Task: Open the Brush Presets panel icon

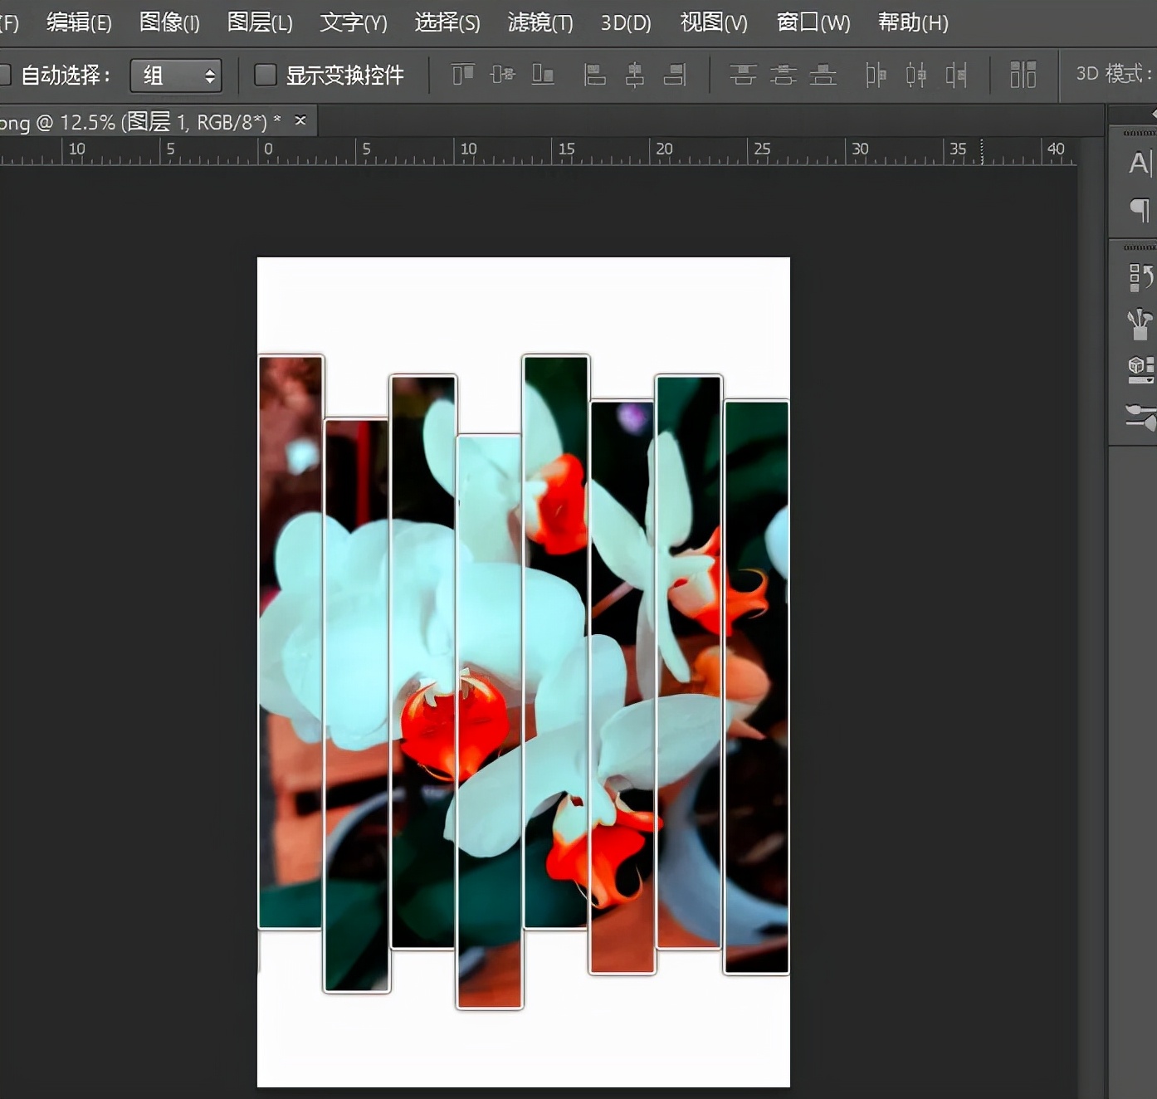Action: coord(1140,323)
